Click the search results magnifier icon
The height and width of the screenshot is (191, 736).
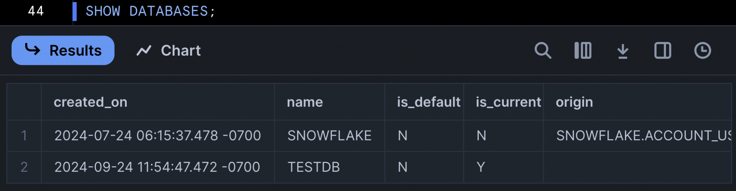(543, 51)
